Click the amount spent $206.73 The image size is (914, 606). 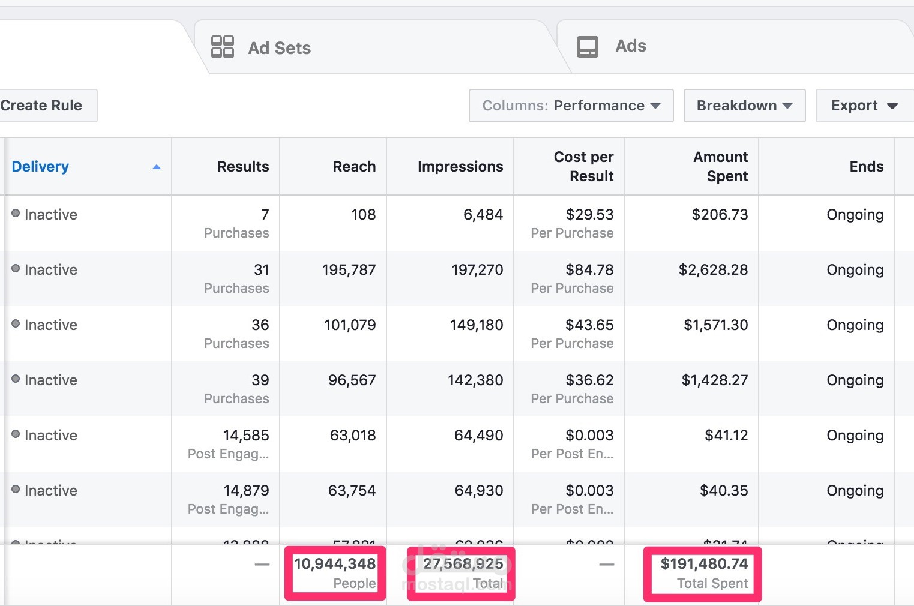[720, 215]
